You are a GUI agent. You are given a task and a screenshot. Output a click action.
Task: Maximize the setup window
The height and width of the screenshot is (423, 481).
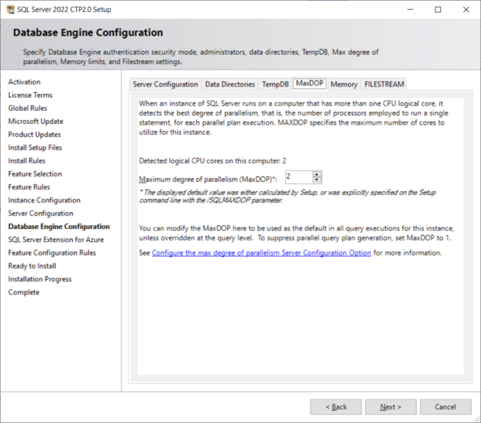tap(438, 10)
